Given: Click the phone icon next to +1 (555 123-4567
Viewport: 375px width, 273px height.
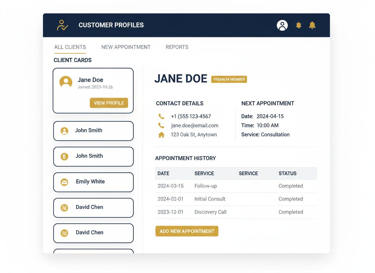Looking at the screenshot, I should 162,117.
